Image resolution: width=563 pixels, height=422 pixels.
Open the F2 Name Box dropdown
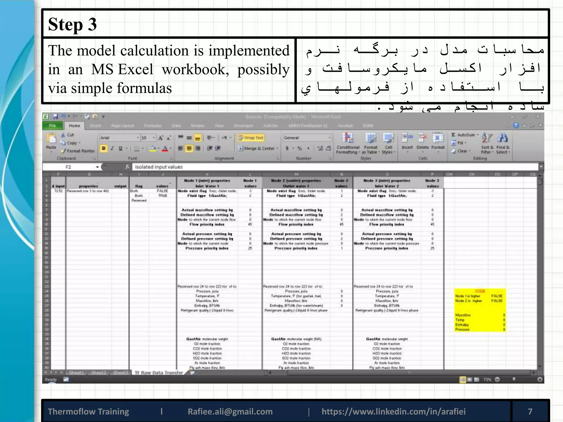click(x=97, y=167)
